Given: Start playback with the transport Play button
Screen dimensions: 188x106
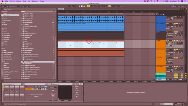Looking at the screenshot, I should (79, 6).
